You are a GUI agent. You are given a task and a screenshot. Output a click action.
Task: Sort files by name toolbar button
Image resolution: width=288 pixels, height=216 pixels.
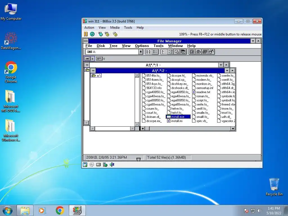click(164, 52)
